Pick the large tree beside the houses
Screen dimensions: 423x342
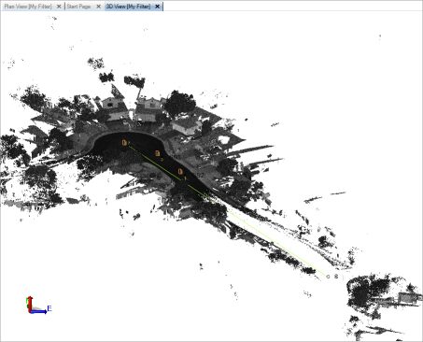point(179,103)
